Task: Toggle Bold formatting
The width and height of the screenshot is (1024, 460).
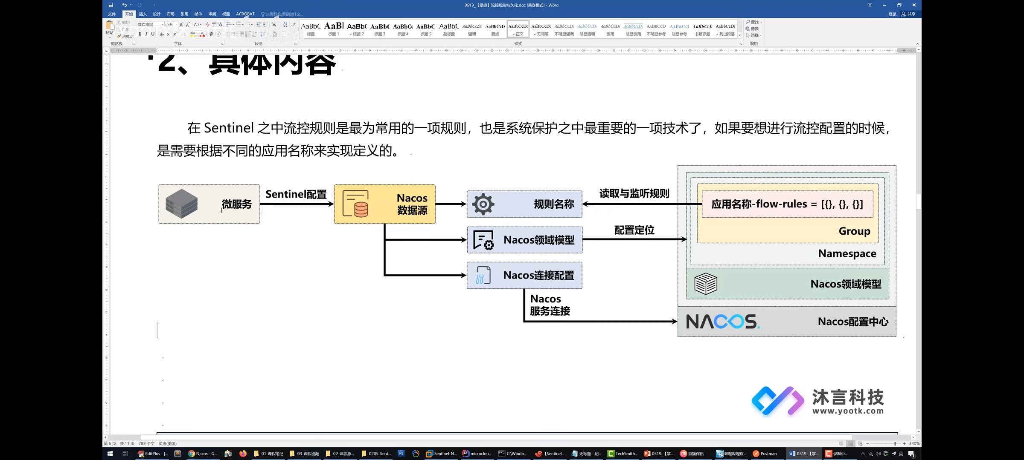Action: [140, 34]
